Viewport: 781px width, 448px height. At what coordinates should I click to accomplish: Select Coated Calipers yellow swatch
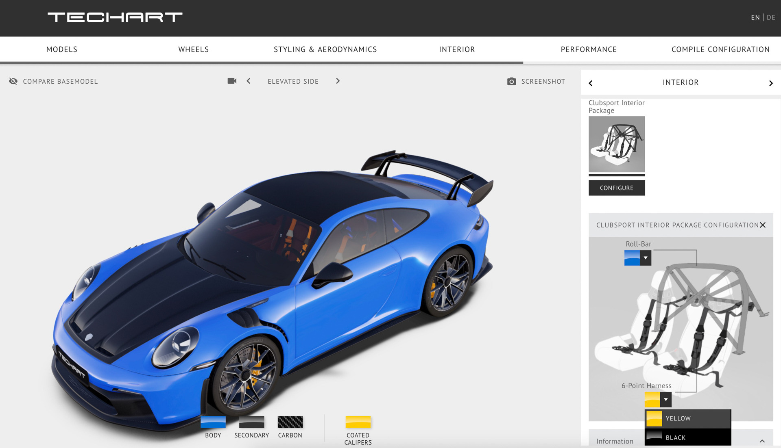pyautogui.click(x=358, y=422)
